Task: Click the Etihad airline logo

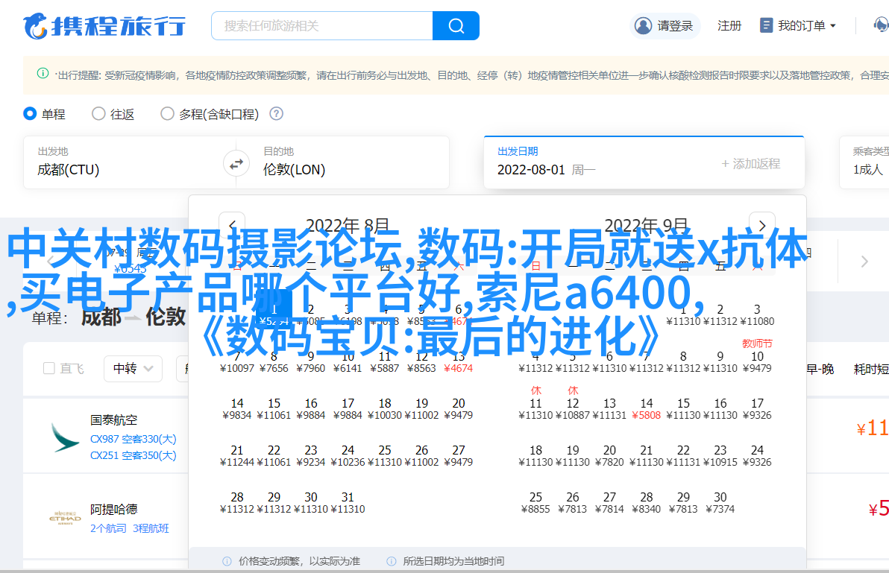Action: click(x=65, y=518)
